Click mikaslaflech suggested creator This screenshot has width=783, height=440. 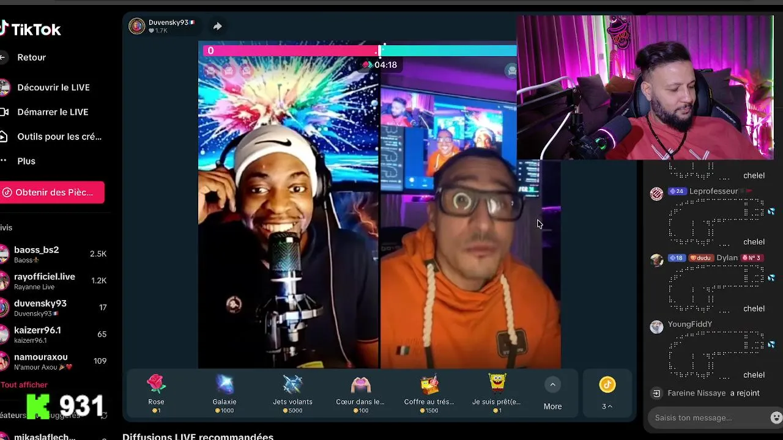pos(45,436)
